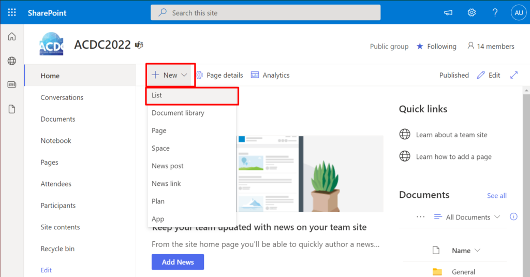Screen dimensions: 530x277
Task: Open the megaphone announcements icon
Action: pyautogui.click(x=448, y=13)
